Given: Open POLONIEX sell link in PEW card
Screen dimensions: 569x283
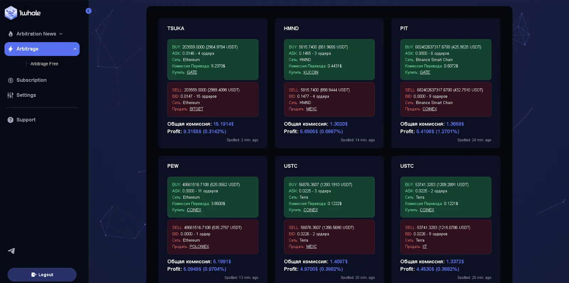Looking at the screenshot, I should click(x=199, y=247).
